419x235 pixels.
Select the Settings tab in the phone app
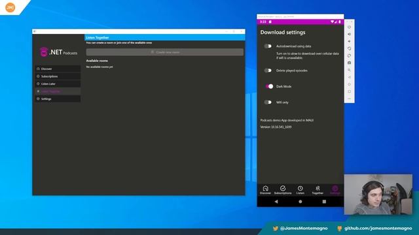pyautogui.click(x=335, y=190)
